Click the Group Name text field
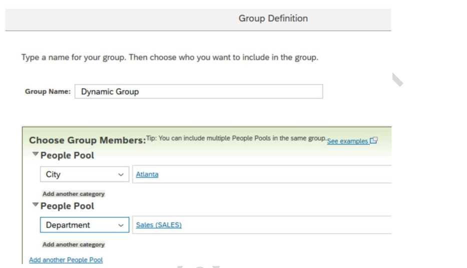Screen dimensions: 467x268 click(198, 91)
